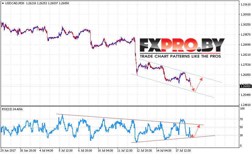The height and width of the screenshot is (154, 252).
Task: Click the 12 Jul 20:30 time label
Action: pos(144,150)
